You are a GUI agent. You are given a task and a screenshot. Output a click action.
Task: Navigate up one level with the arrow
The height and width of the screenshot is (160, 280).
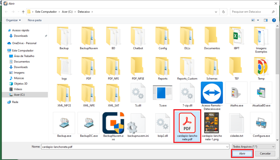[23, 11]
